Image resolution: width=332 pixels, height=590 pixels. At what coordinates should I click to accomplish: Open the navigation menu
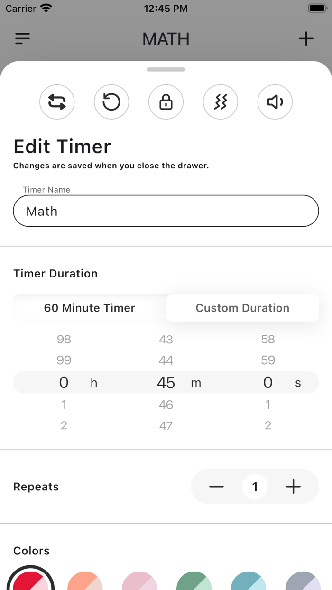[22, 38]
